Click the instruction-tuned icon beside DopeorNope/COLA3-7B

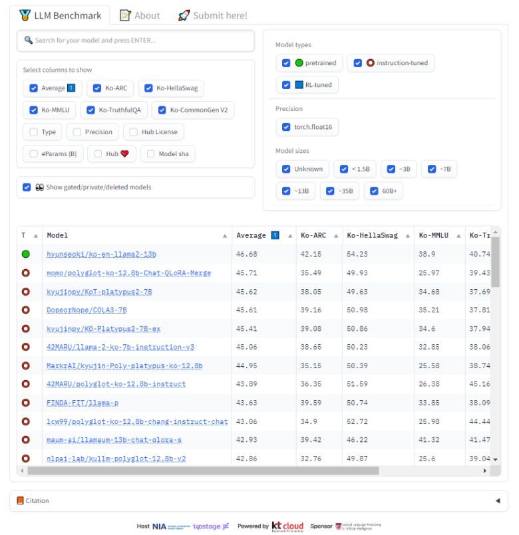pyautogui.click(x=26, y=310)
